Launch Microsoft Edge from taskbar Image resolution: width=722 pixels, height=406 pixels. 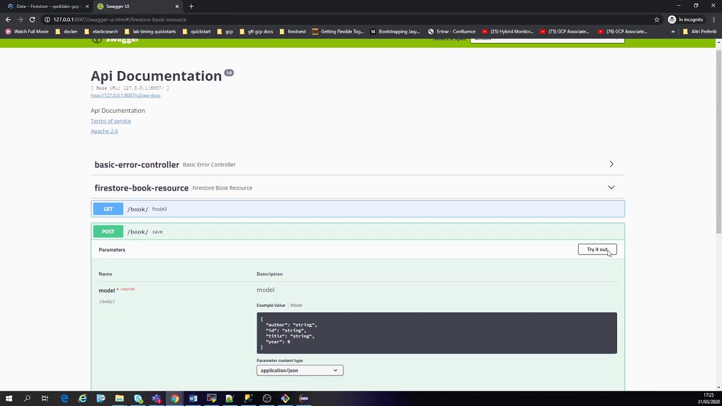(64, 399)
